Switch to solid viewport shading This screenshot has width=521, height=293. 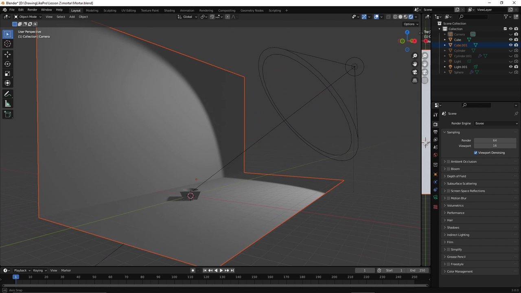(x=400, y=17)
